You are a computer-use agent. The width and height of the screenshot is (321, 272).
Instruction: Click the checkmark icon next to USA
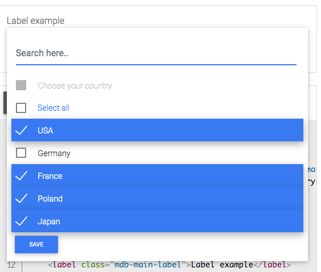(22, 130)
